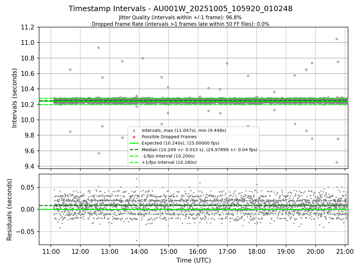Click the 'Intervals (seconds)' y-axis label
The image size is (361, 271).
coord(15,98)
